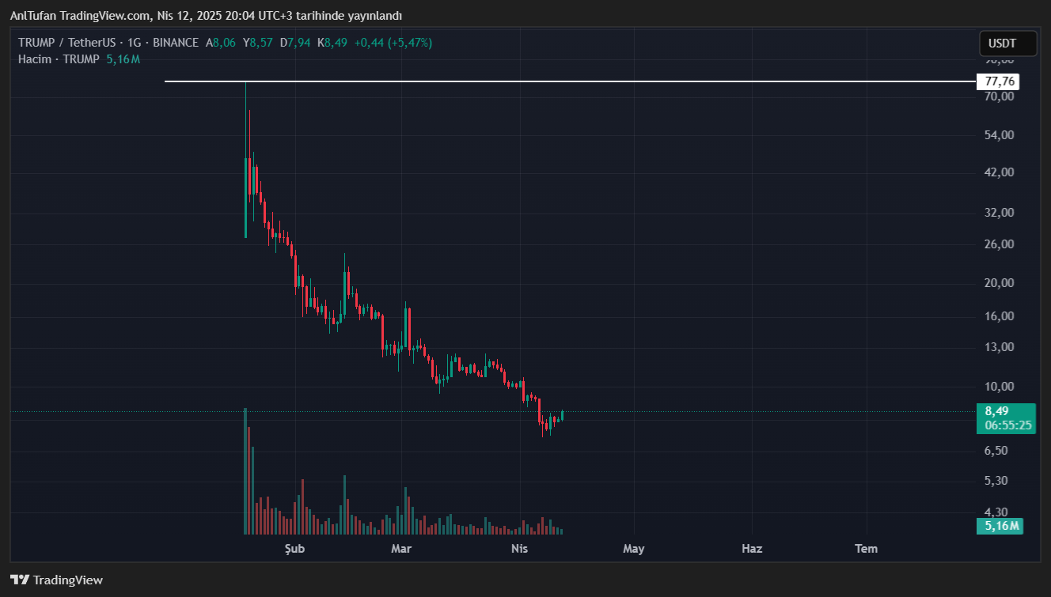Click the 77,76 price label on the axis
This screenshot has width=1051, height=597.
pyautogui.click(x=998, y=81)
